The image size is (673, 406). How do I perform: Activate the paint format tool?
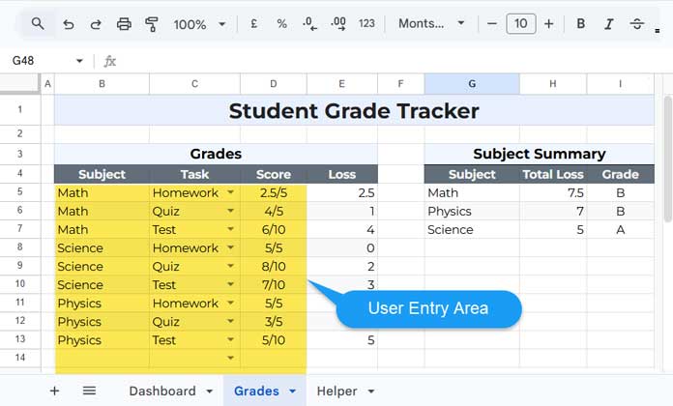pos(152,24)
